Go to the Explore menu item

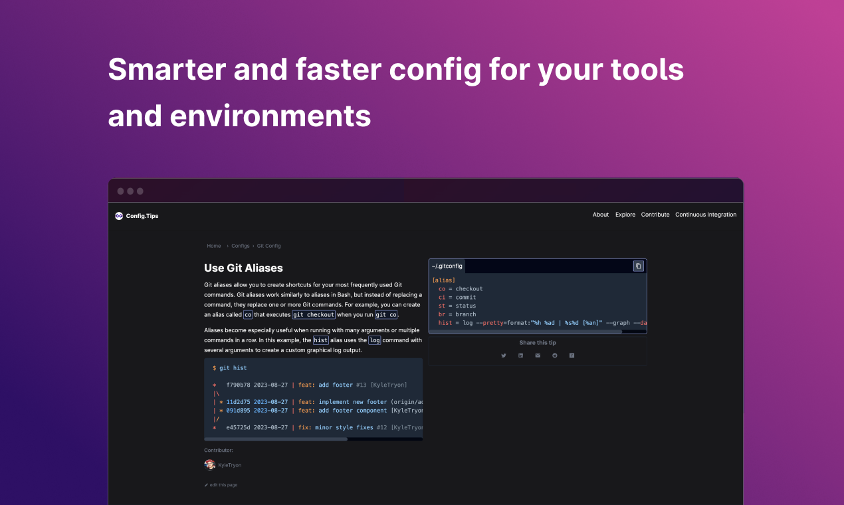pyautogui.click(x=625, y=215)
